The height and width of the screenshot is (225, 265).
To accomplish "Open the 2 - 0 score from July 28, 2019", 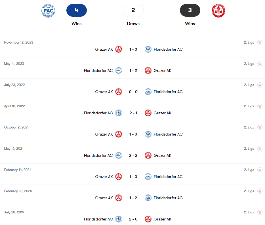I will (133, 219).
